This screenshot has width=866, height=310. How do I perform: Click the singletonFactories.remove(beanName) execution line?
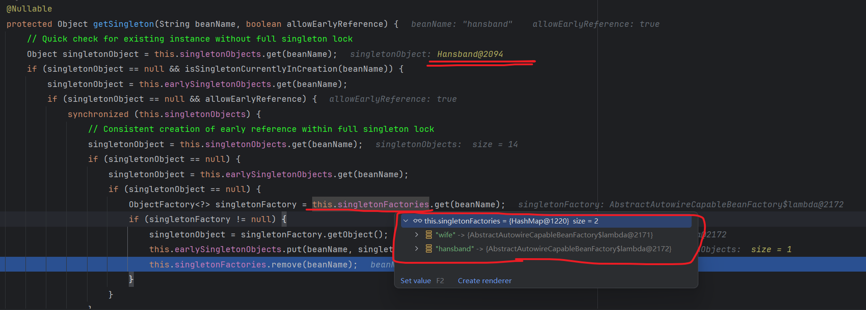(x=253, y=265)
